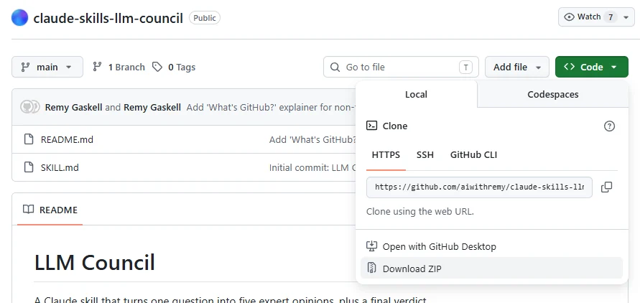Toggle the green Code dropdown button
This screenshot has height=303, width=640.
pos(591,67)
